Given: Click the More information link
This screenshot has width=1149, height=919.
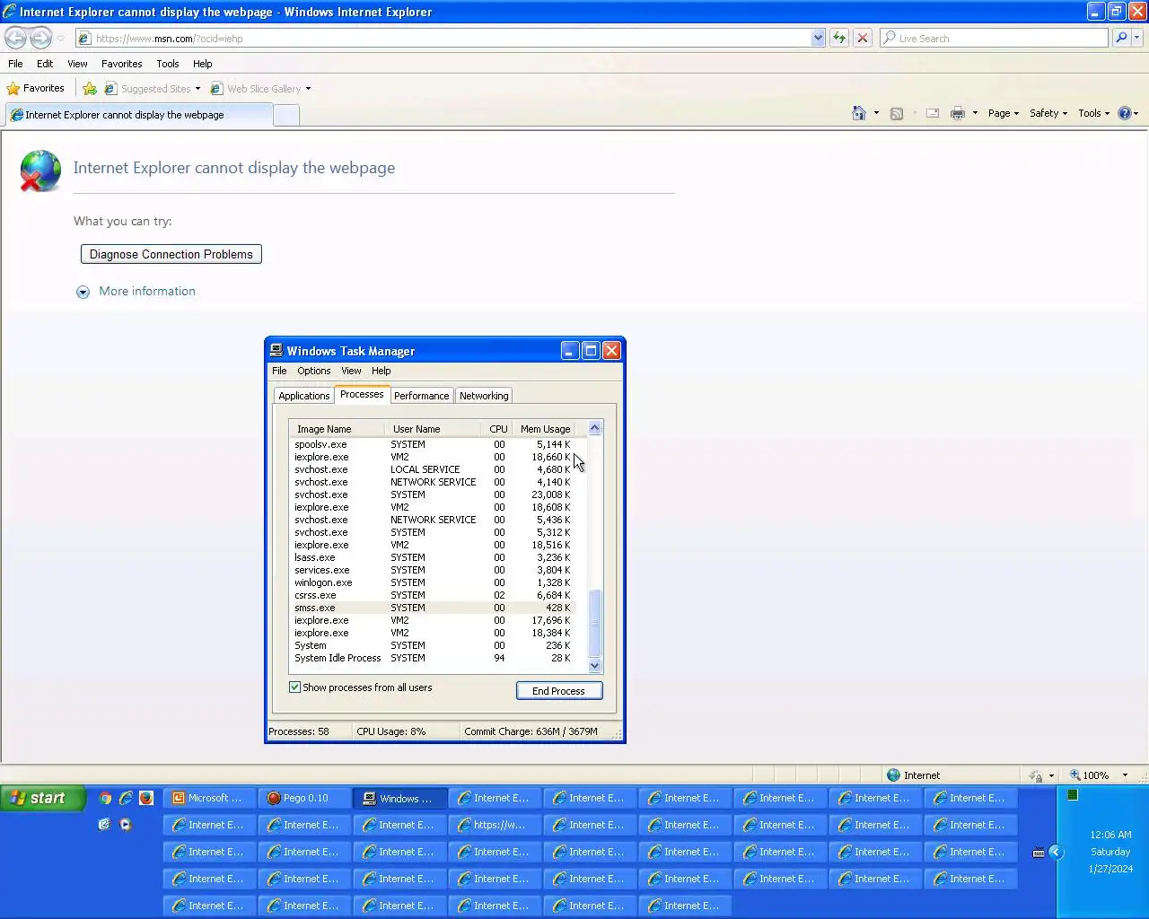Looking at the screenshot, I should coord(147,292).
